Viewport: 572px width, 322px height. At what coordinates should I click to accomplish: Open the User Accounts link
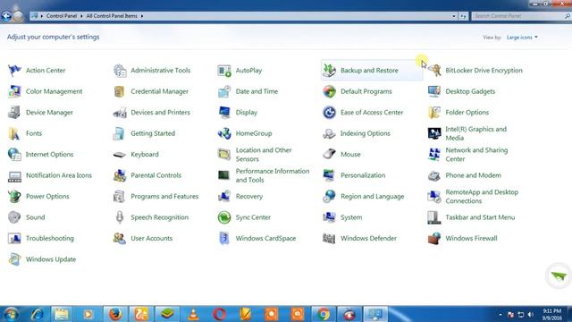[151, 238]
